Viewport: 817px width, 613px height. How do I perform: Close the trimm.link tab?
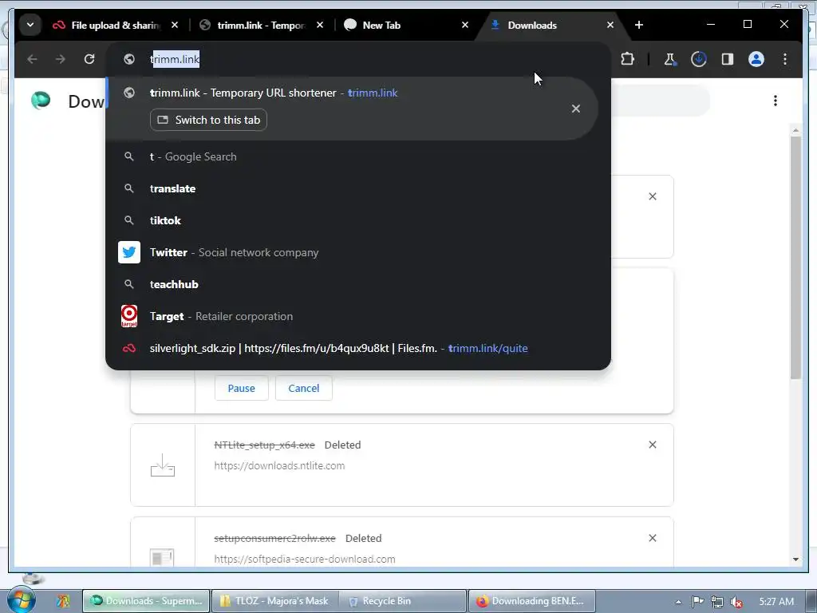click(320, 25)
